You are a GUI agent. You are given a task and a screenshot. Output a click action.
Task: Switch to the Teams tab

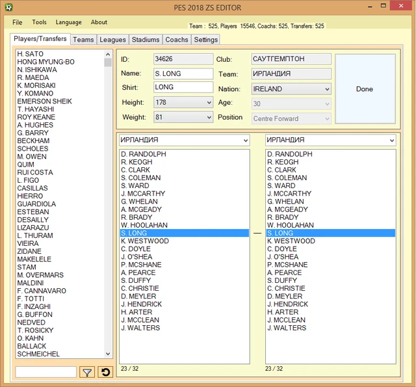pos(83,40)
